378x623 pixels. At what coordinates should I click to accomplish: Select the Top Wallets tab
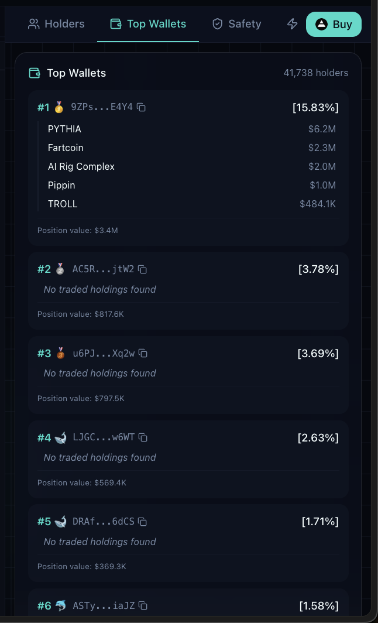pyautogui.click(x=147, y=24)
